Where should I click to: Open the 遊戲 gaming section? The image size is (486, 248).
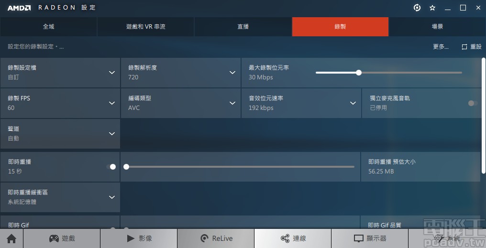62,238
